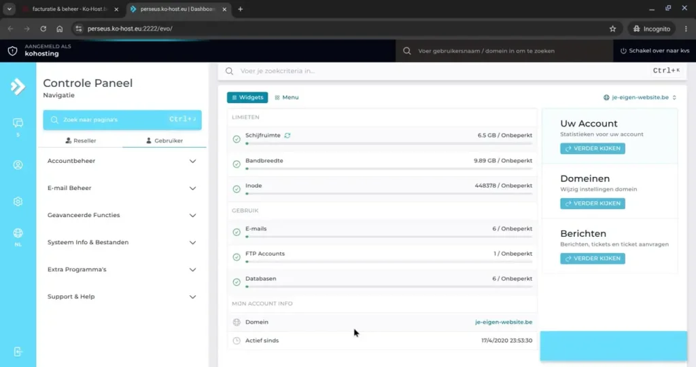Open the user profile icon in sidebar
The height and width of the screenshot is (367, 696).
click(x=18, y=165)
